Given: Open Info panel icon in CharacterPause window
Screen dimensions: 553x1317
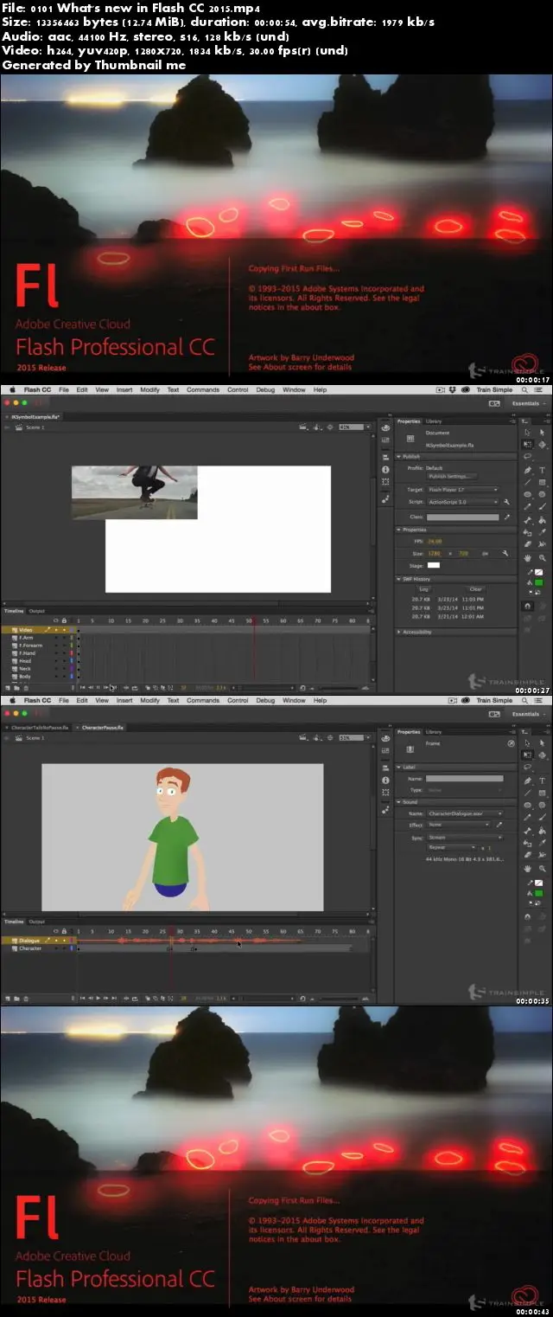Looking at the screenshot, I should point(385,781).
